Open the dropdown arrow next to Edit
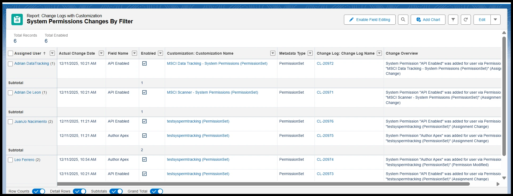 [x=495, y=20]
